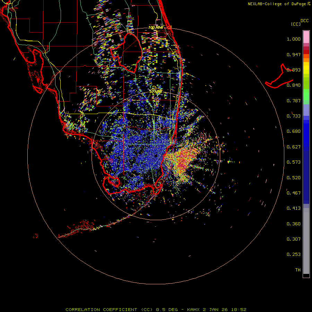The image size is (312, 312).
Task: Click the black radar site dot
Action: [x=156, y=156]
